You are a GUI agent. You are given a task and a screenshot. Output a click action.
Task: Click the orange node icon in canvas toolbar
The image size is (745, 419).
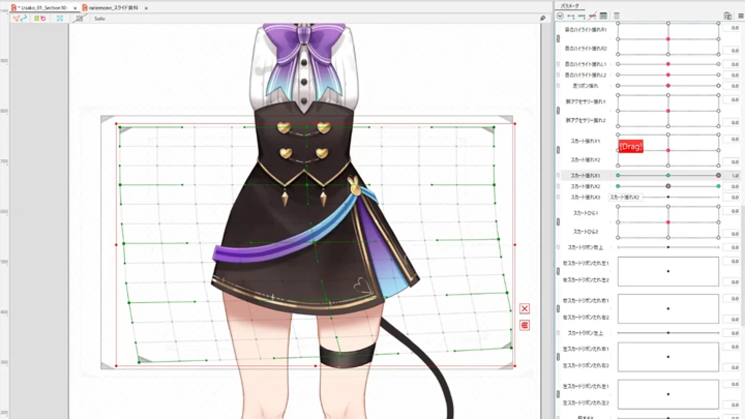[x=17, y=18]
